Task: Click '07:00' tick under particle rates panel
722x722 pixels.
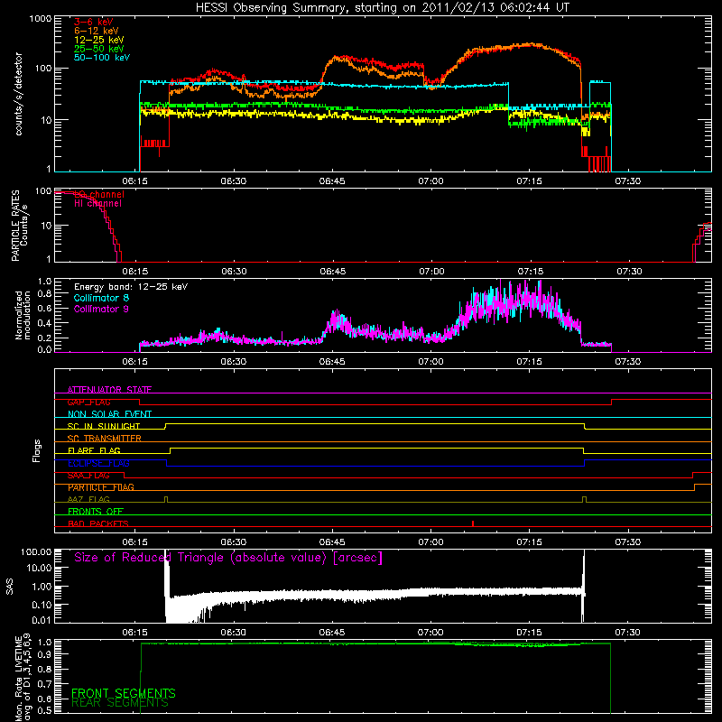Action: pyautogui.click(x=431, y=272)
